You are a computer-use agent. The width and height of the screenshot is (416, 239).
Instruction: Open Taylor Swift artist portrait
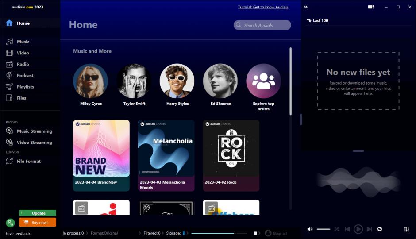coord(134,81)
